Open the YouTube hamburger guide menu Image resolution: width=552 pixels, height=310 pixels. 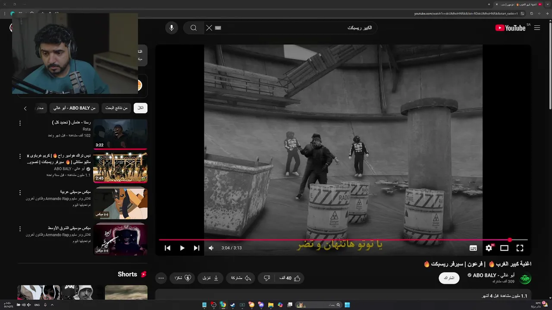click(537, 28)
